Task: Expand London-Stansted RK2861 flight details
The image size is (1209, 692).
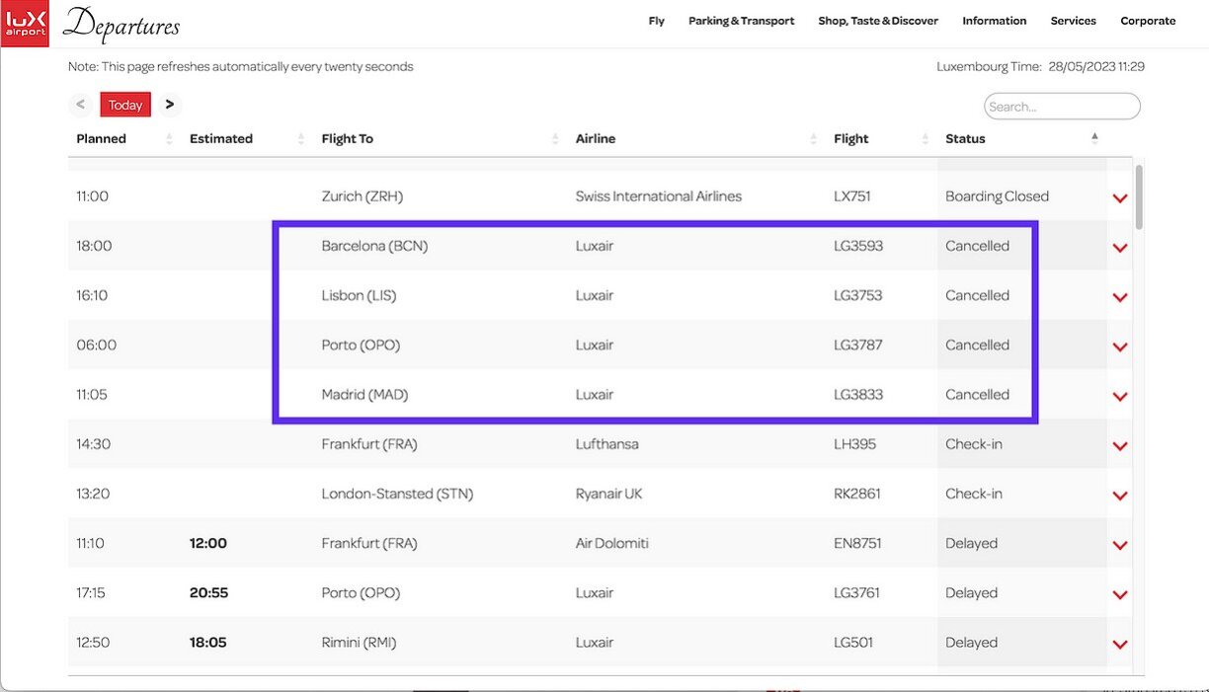Action: pos(1119,496)
